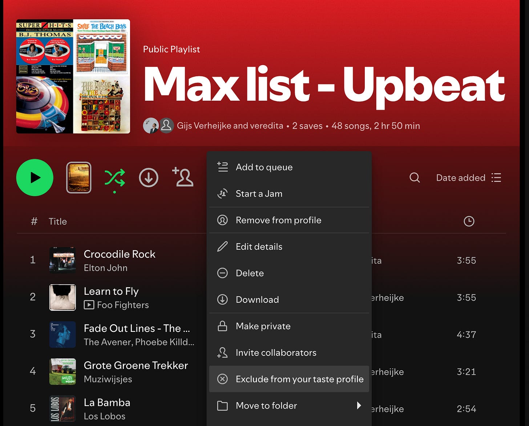Click the Fade Out Lines album cover
Screen dimensions: 529x426
(62, 334)
